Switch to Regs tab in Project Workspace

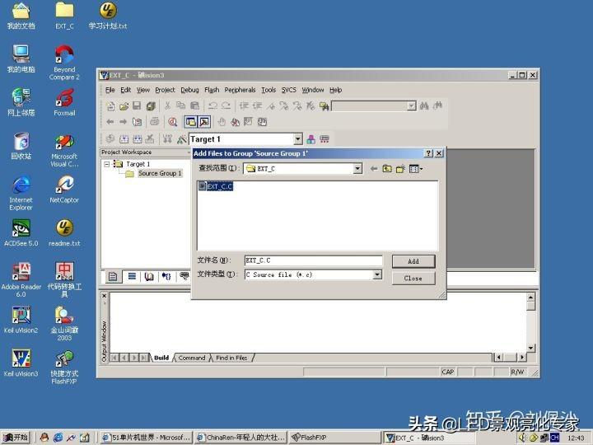click(132, 277)
